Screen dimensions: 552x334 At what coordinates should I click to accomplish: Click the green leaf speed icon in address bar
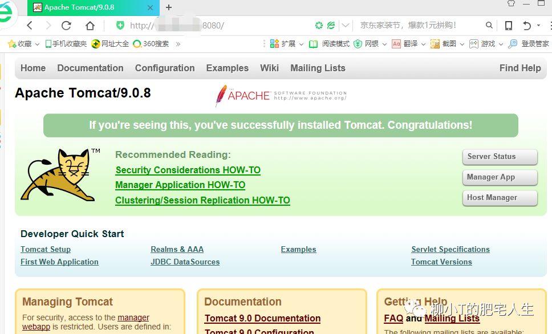[x=331, y=25]
